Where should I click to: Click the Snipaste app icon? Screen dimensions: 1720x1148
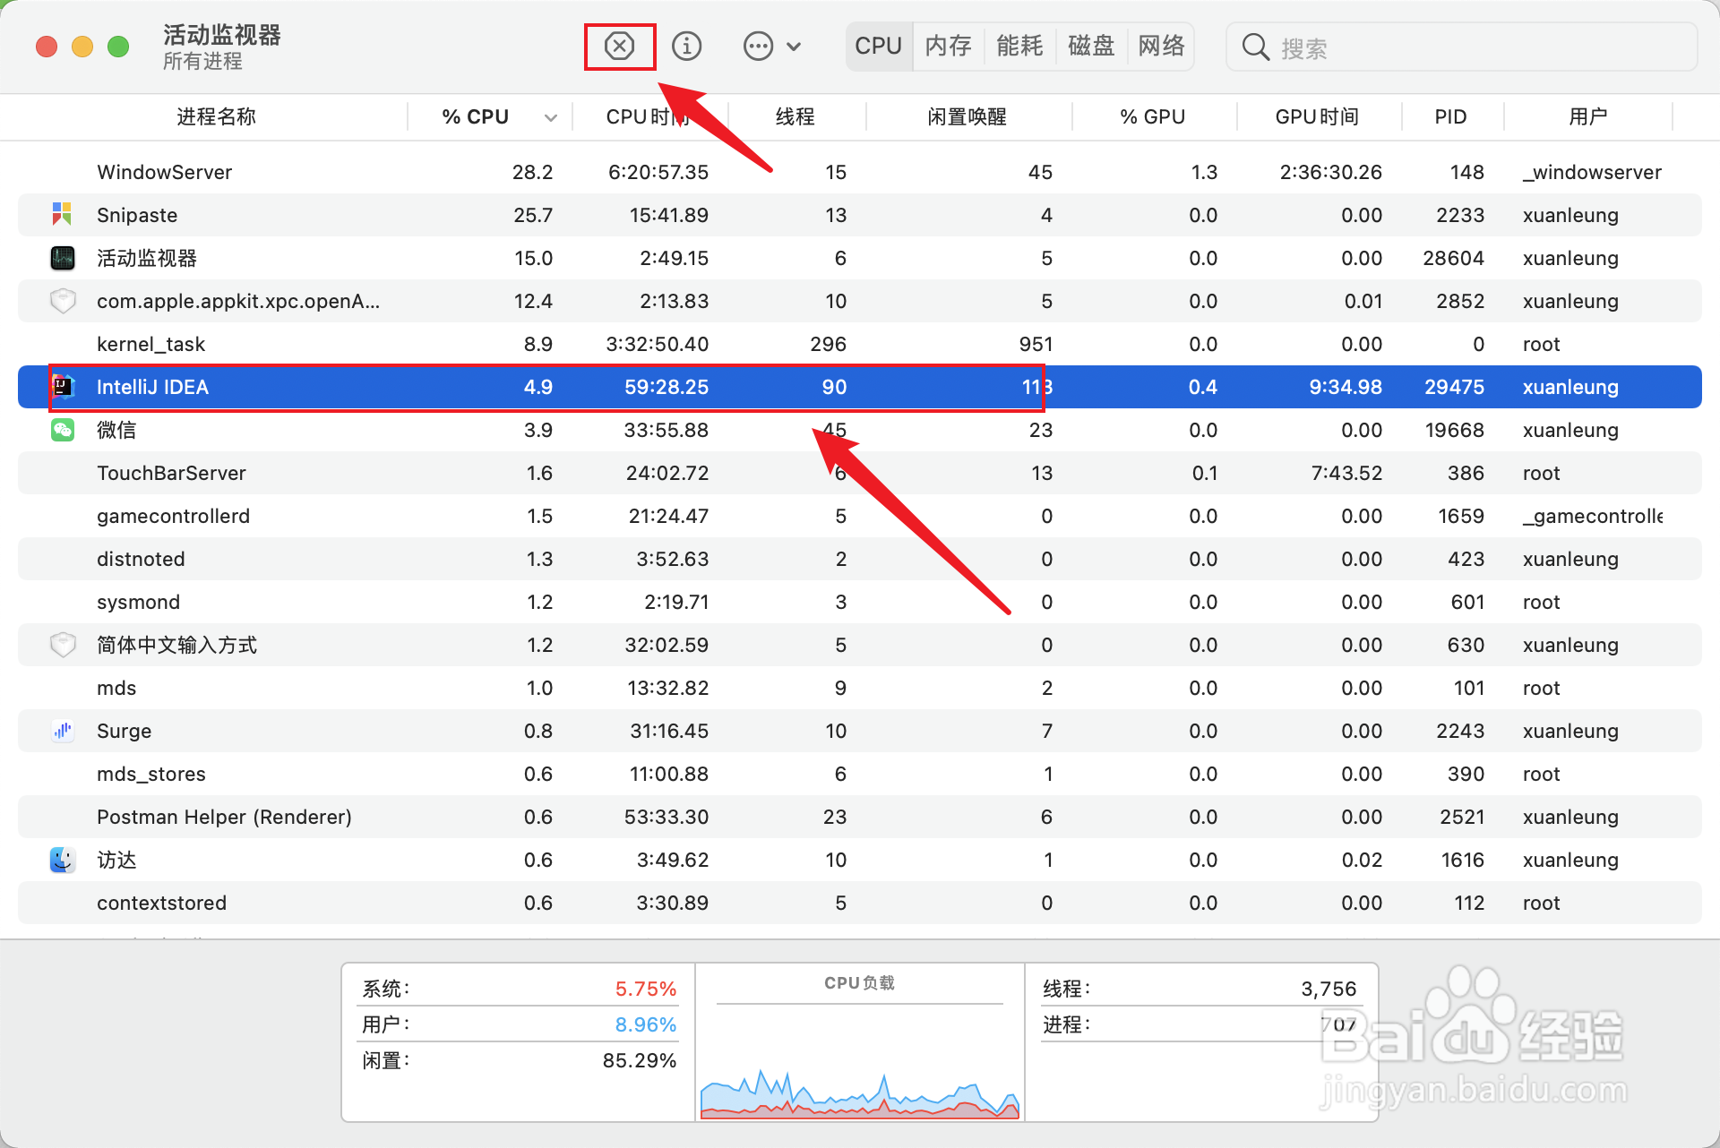pyautogui.click(x=62, y=214)
